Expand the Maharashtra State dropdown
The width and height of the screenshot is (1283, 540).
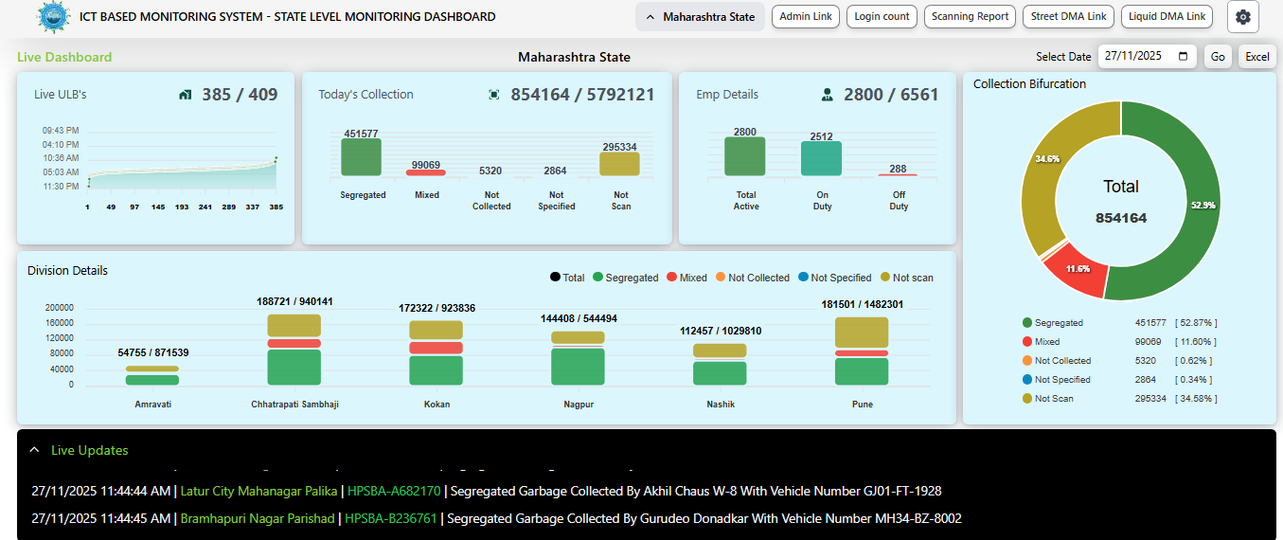pyautogui.click(x=701, y=17)
